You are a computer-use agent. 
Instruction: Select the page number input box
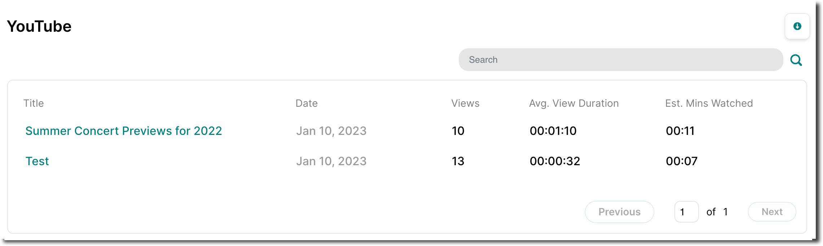click(x=686, y=212)
